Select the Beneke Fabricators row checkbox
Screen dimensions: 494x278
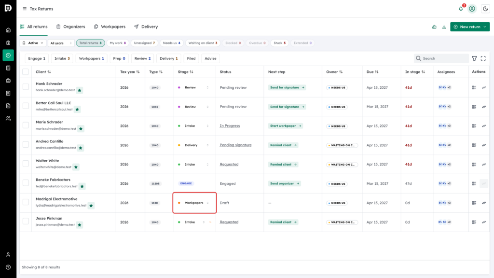(x=26, y=183)
